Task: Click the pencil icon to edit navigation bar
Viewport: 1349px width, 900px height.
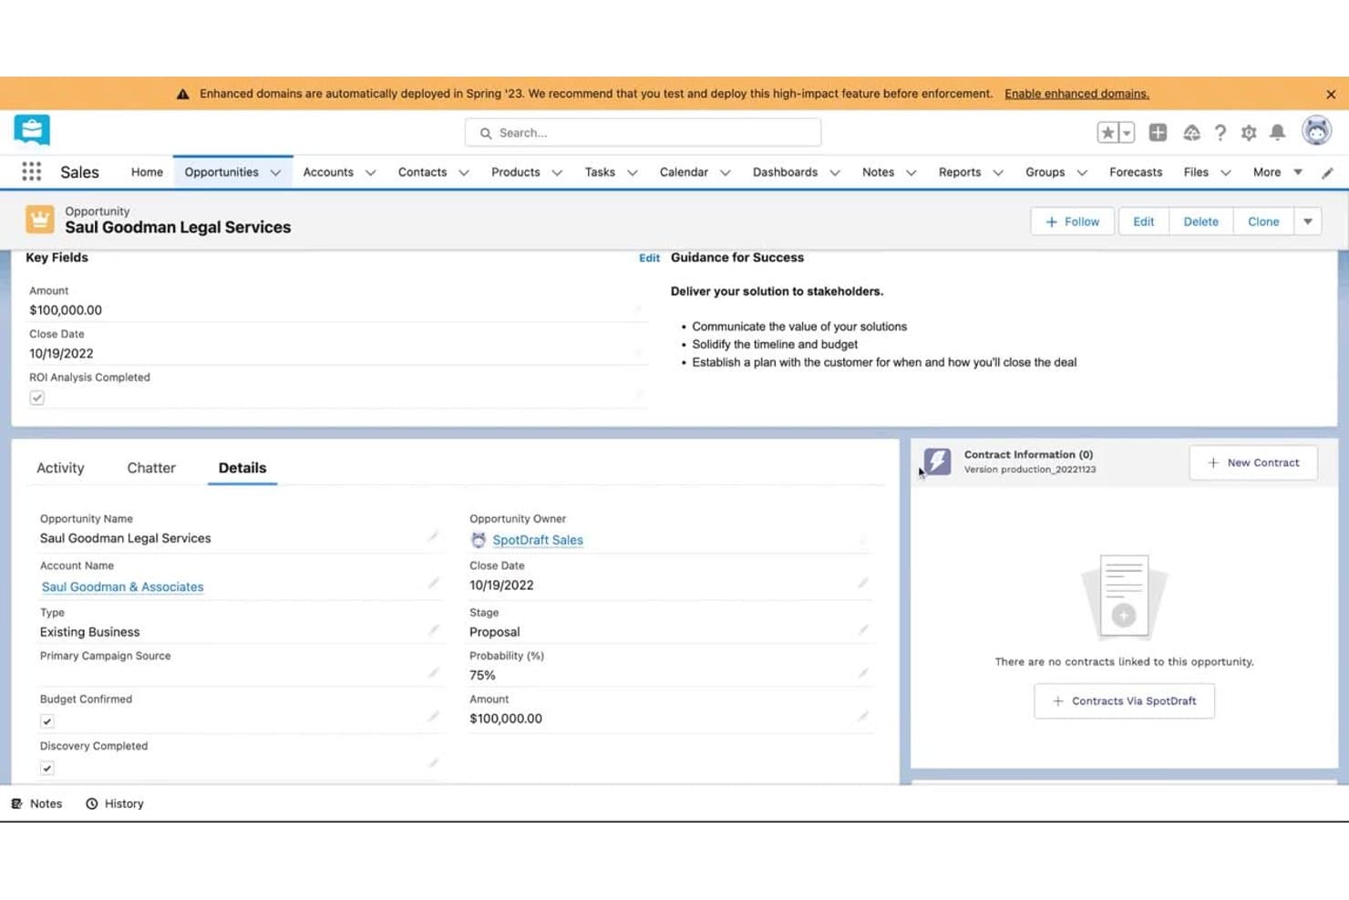Action: (1327, 172)
